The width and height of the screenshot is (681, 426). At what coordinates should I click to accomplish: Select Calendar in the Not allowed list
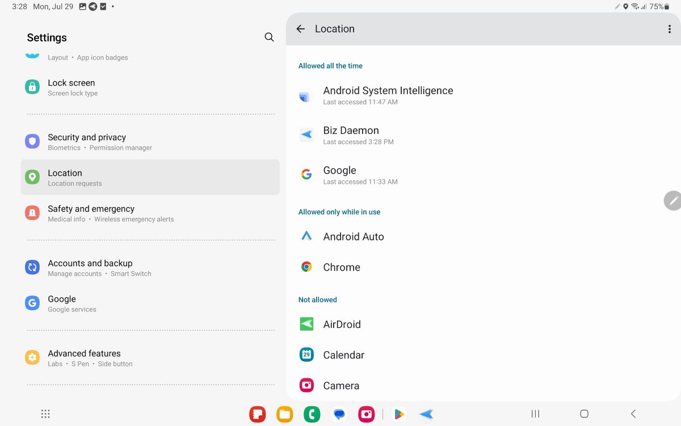[x=343, y=354]
